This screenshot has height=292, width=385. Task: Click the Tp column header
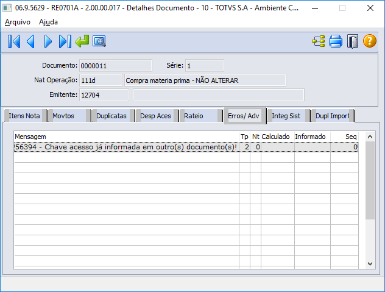pyautogui.click(x=244, y=137)
